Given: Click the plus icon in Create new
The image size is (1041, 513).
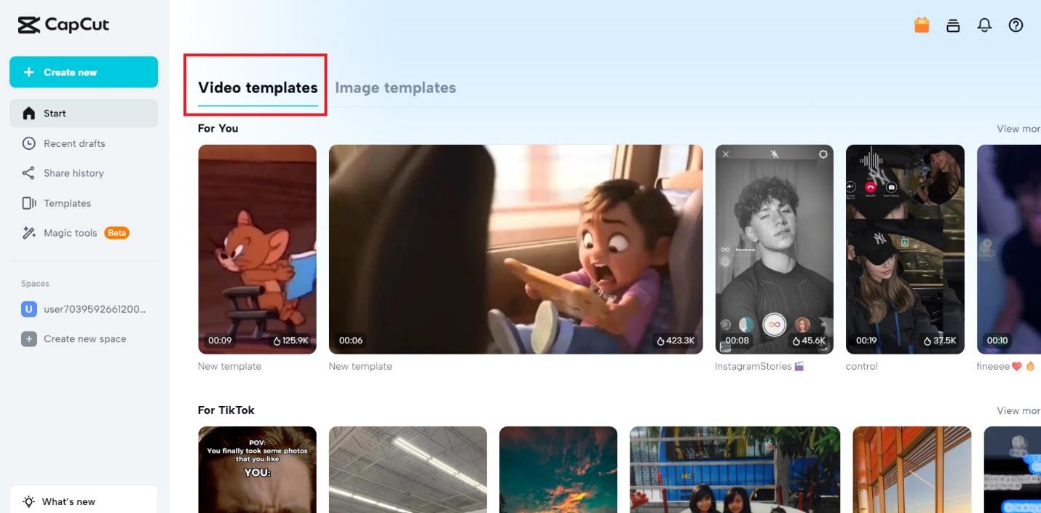Looking at the screenshot, I should pyautogui.click(x=28, y=72).
